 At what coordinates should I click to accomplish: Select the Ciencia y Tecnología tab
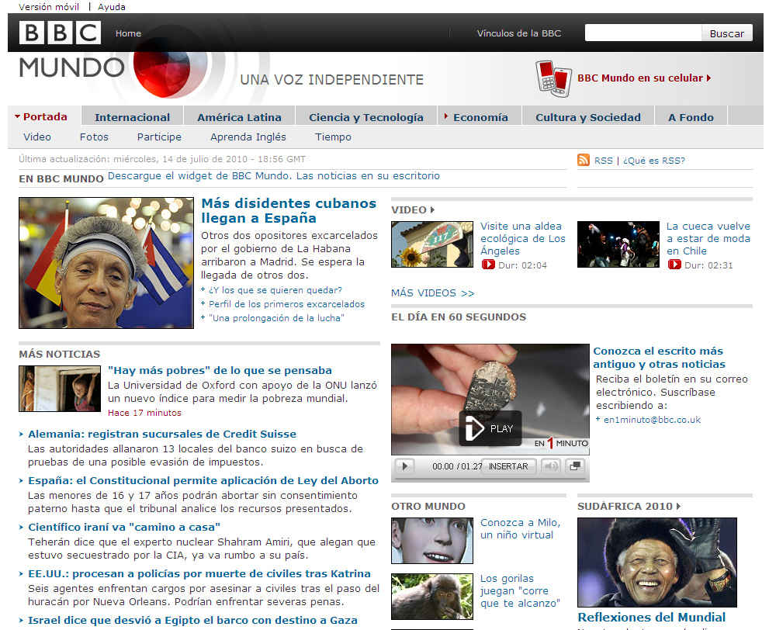[365, 117]
